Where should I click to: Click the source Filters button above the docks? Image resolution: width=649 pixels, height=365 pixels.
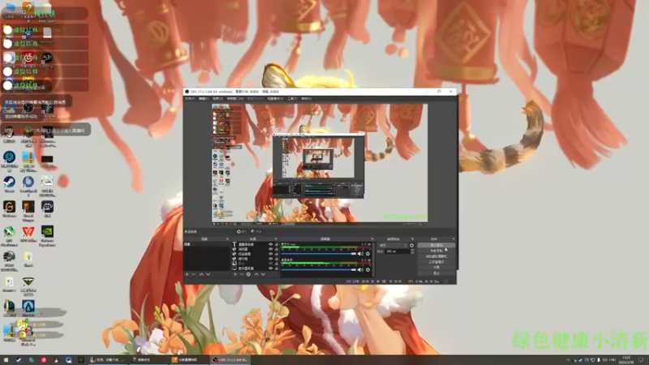click(x=256, y=231)
